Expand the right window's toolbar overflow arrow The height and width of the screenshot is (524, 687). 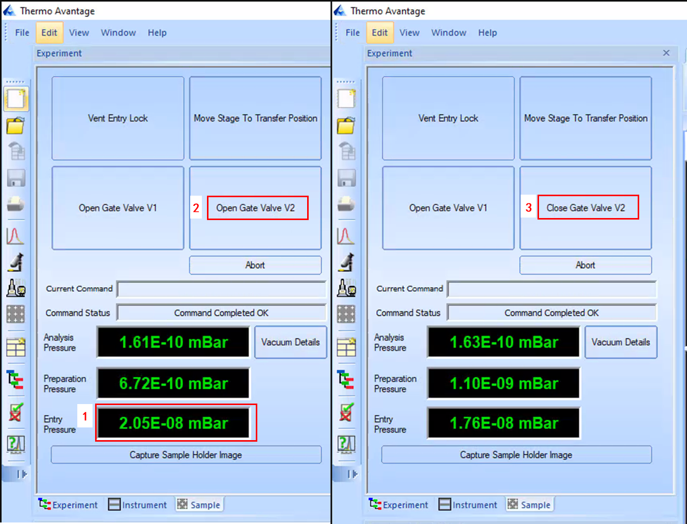coord(352,474)
